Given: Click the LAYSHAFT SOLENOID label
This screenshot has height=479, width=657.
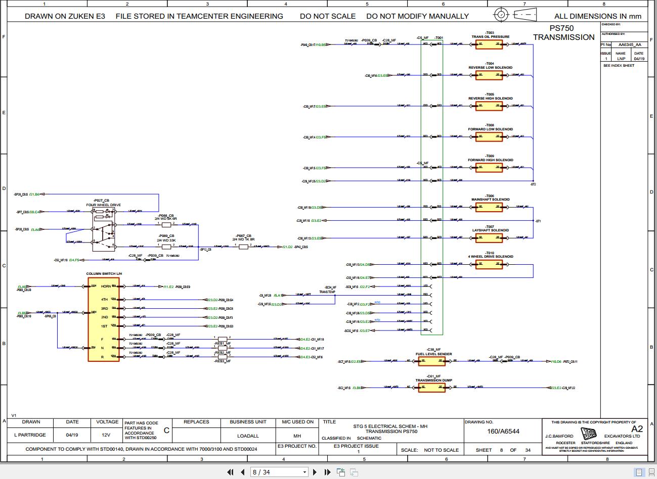Looking at the screenshot, I should tap(490, 230).
